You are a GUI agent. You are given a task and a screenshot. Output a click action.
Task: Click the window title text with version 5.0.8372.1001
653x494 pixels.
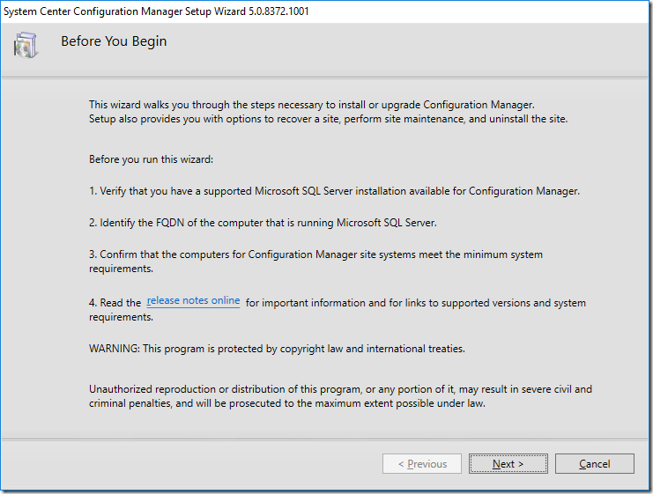click(x=156, y=11)
